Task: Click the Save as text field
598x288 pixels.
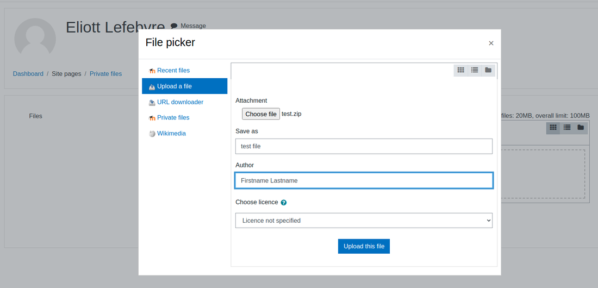Action: point(364,146)
